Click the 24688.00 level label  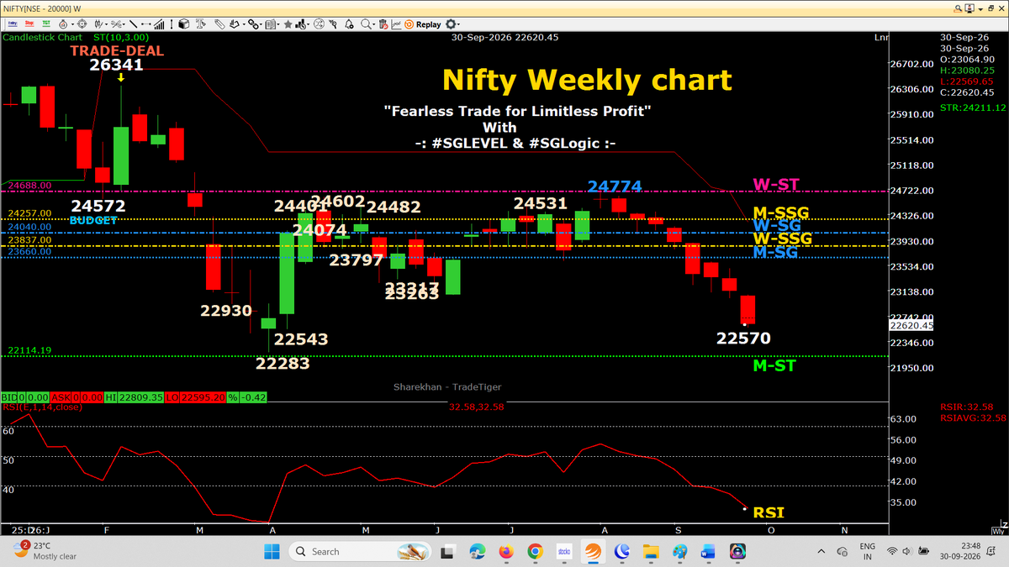tap(30, 185)
